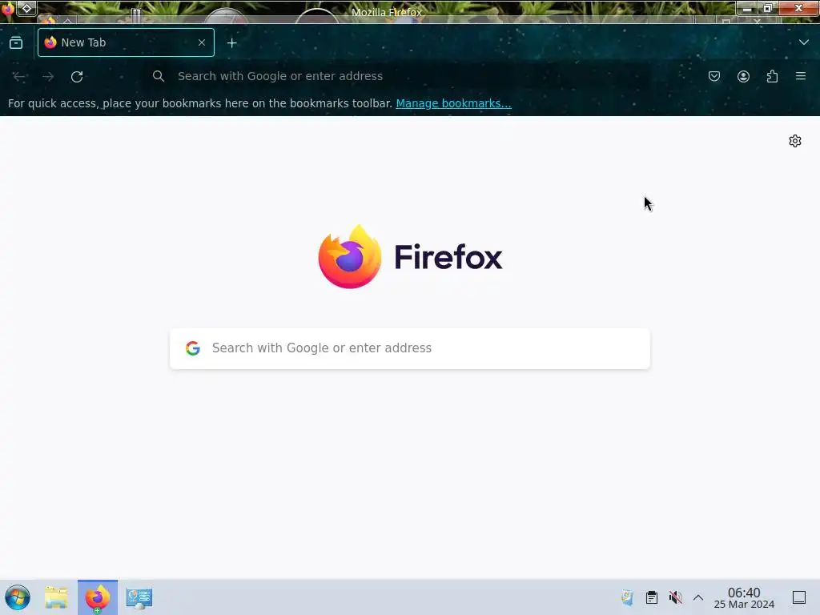Open the Firefox window menu icon in titlebar
The image size is (820, 615).
[x=8, y=8]
